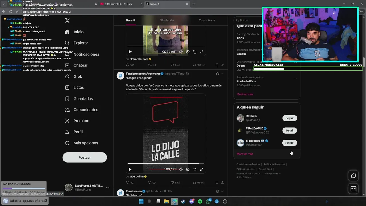
Task: Click the Postear button
Action: (85, 157)
